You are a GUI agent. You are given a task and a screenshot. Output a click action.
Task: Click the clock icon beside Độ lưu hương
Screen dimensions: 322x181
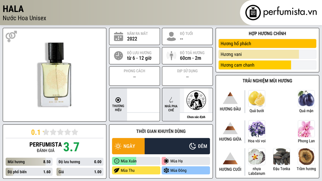pyautogui.click(x=119, y=56)
